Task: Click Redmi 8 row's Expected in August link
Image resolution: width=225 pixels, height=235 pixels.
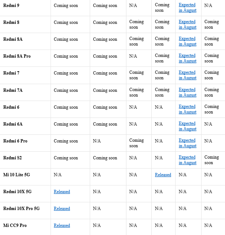Action: pyautogui.click(x=187, y=25)
